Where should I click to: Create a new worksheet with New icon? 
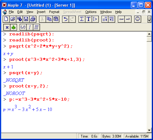(6, 19)
